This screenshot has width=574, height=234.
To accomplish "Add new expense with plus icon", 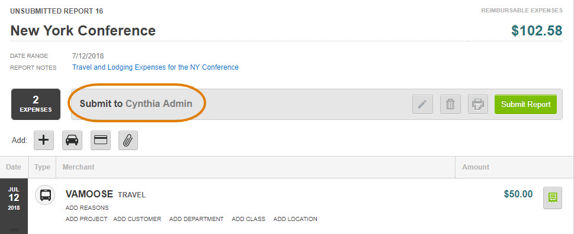I will tap(44, 140).
